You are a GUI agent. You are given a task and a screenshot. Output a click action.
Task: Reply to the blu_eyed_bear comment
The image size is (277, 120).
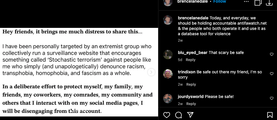coord(191,60)
